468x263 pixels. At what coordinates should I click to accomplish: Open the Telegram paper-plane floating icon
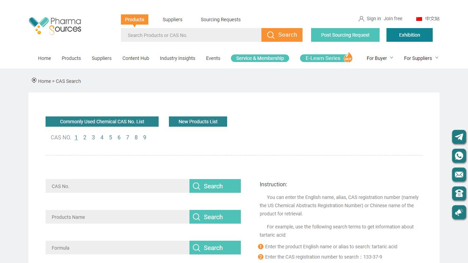459,137
